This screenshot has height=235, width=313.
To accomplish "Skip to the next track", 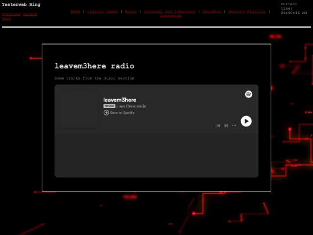I will (x=226, y=125).
